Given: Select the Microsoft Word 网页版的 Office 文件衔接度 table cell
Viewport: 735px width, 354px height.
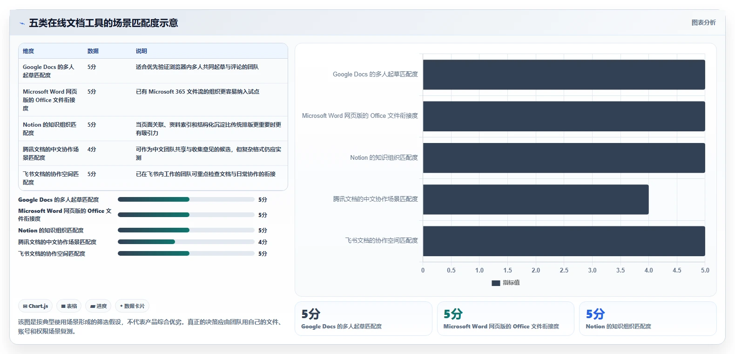Looking at the screenshot, I should (x=50, y=100).
